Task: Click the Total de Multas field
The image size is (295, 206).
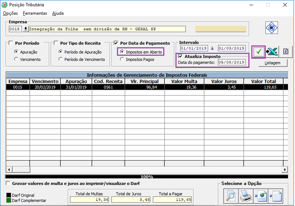Action: point(89,199)
